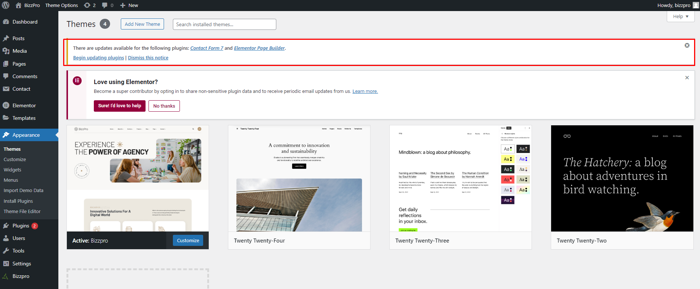Open the Contact sidebar menu item
Viewport: 700px width, 289px height.
[x=29, y=89]
